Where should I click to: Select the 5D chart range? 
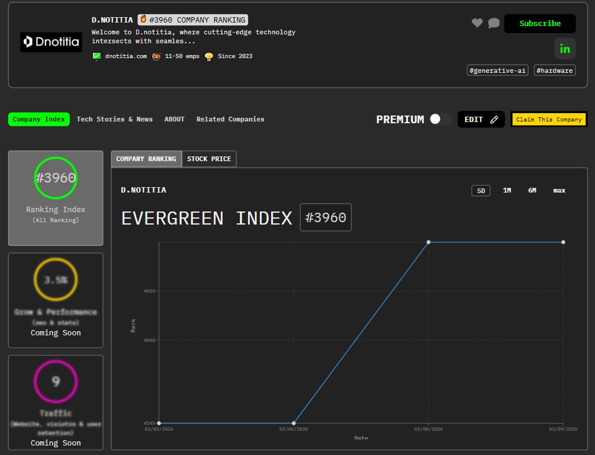coord(481,190)
